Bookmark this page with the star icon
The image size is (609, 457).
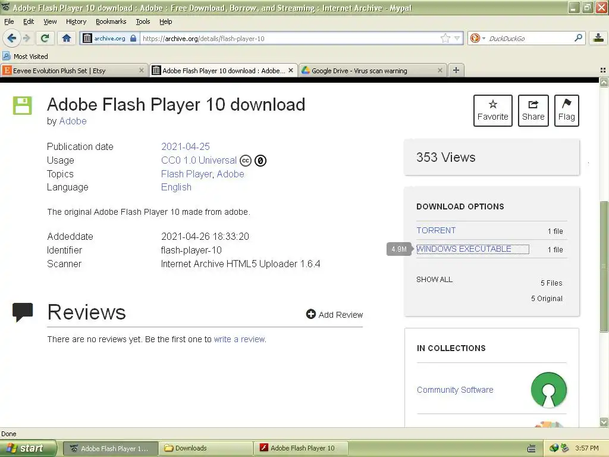pyautogui.click(x=445, y=38)
